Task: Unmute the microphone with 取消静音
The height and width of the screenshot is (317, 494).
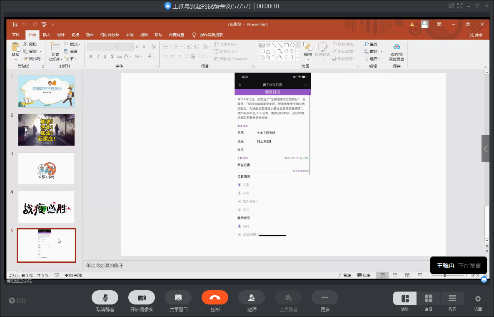Action: point(105,297)
